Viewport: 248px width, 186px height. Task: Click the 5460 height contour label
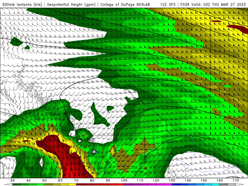point(70,47)
